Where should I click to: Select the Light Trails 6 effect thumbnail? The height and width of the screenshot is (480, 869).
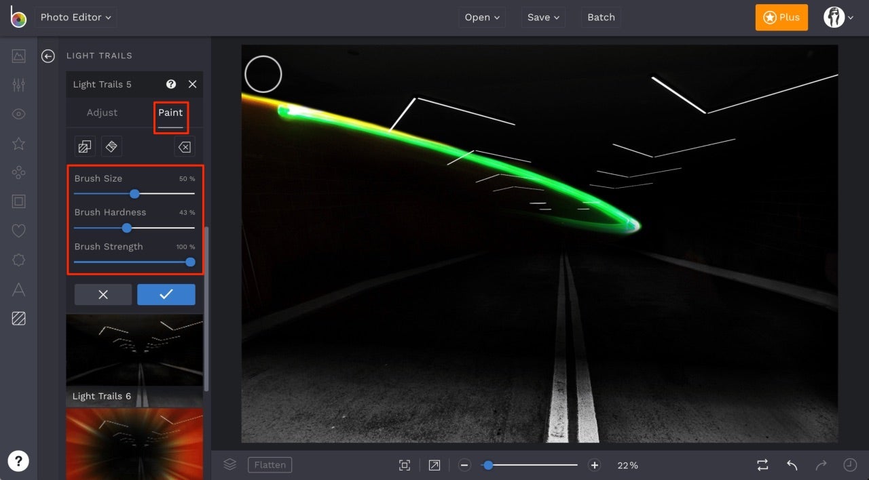pos(134,350)
